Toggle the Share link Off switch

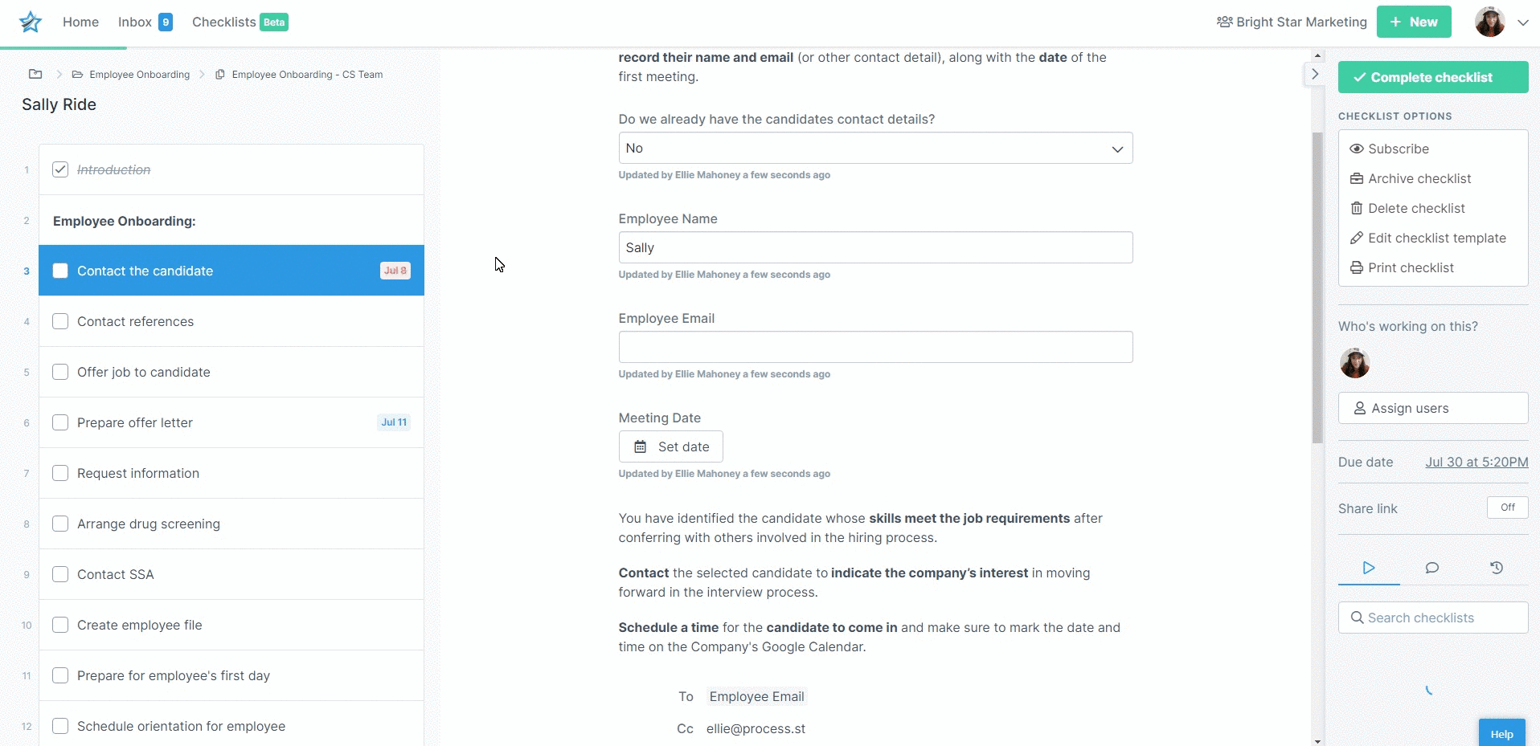[x=1507, y=508]
